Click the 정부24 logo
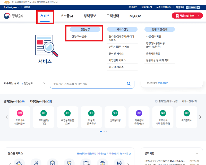The height and width of the screenshot is (165, 206). pyautogui.click(x=13, y=16)
